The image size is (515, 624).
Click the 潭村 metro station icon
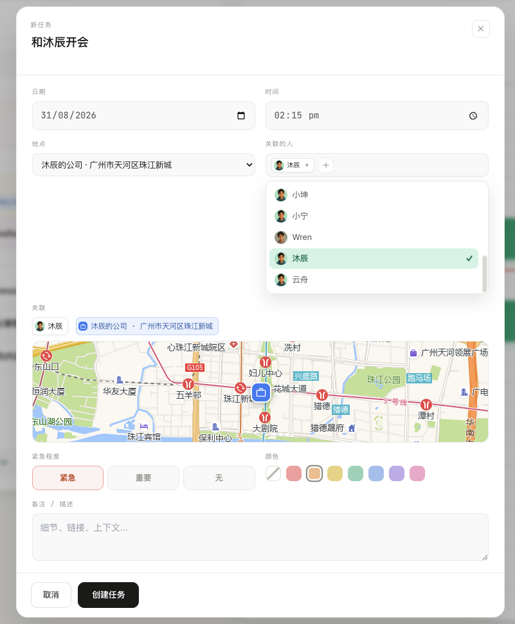click(x=426, y=405)
